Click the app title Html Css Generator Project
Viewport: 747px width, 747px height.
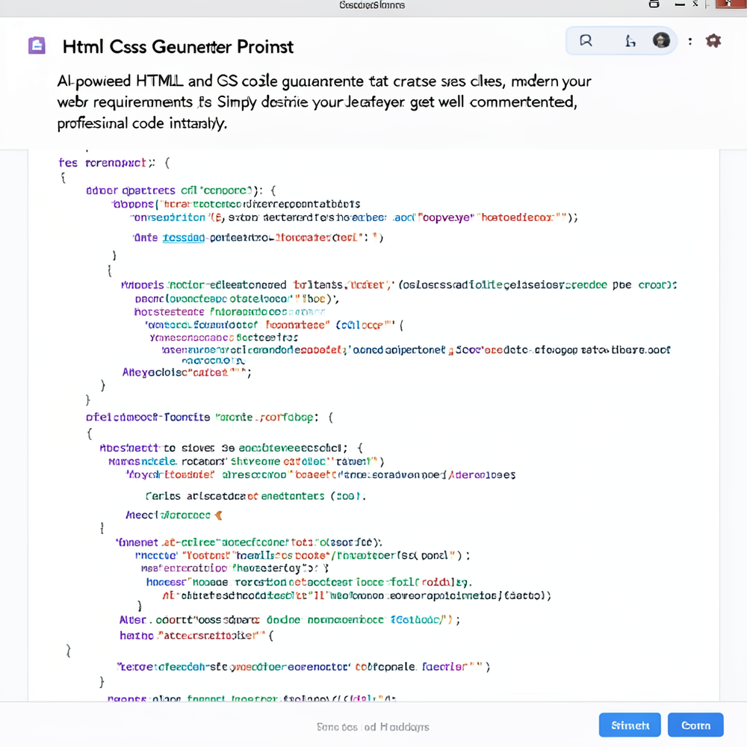(177, 46)
